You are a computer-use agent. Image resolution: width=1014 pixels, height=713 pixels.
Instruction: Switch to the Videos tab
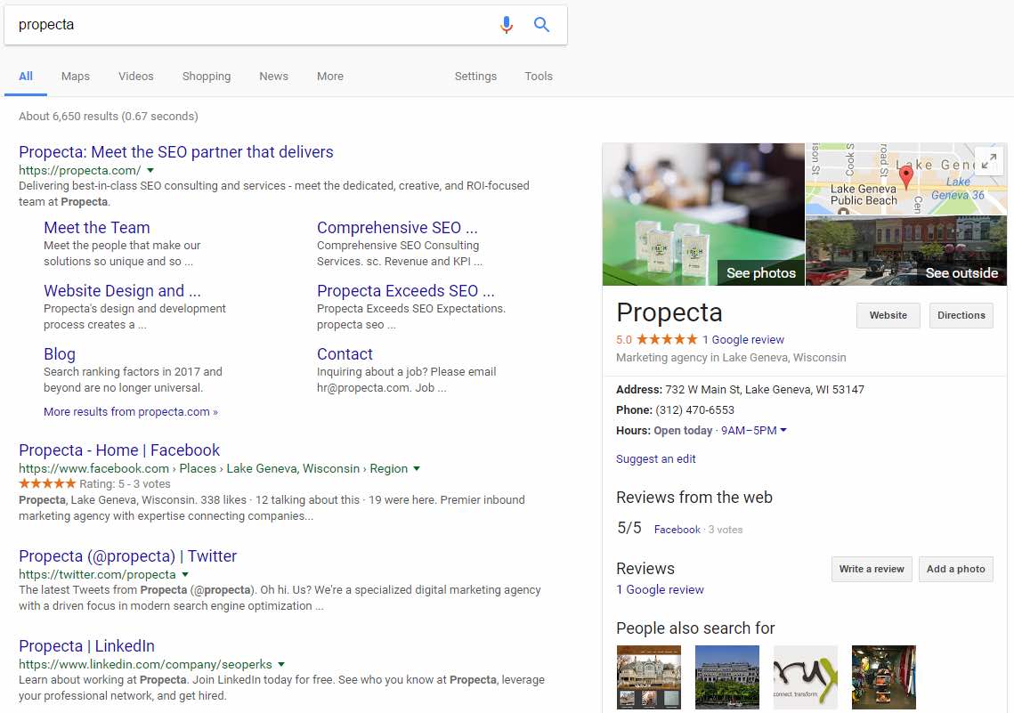[136, 77]
